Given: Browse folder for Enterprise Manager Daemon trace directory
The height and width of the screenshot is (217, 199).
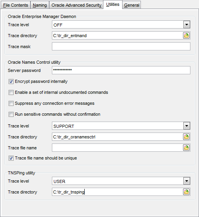Looking at the screenshot, I should coord(186,36).
